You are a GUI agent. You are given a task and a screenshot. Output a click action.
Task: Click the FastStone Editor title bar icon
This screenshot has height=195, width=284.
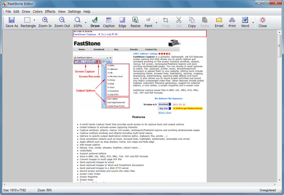point(4,4)
